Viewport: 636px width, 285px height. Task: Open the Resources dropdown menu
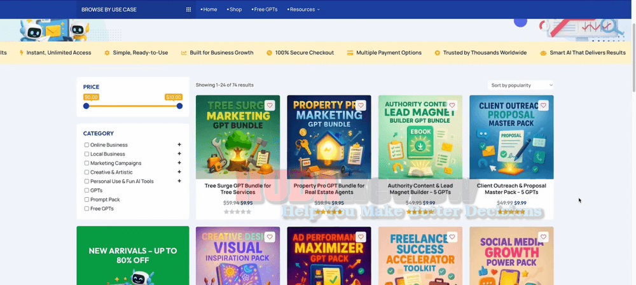pyautogui.click(x=303, y=10)
